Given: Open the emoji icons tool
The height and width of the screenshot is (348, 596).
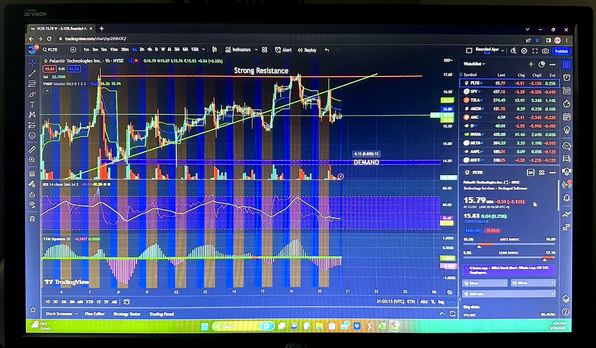Looking at the screenshot, I should click(x=32, y=135).
